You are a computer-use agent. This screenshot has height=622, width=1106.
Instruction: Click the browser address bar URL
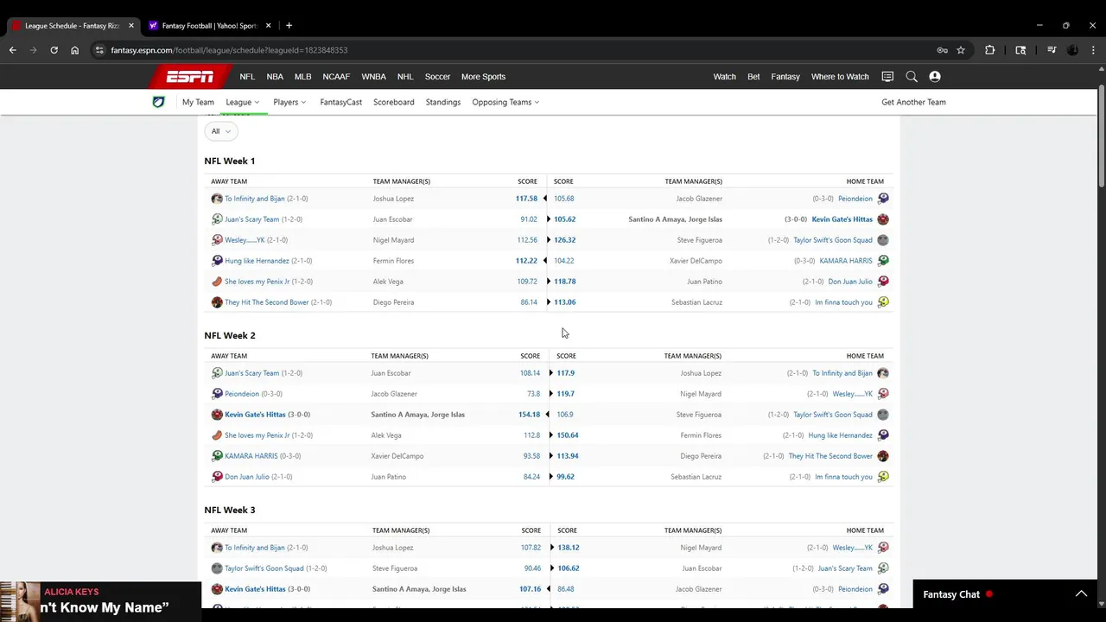pos(229,50)
